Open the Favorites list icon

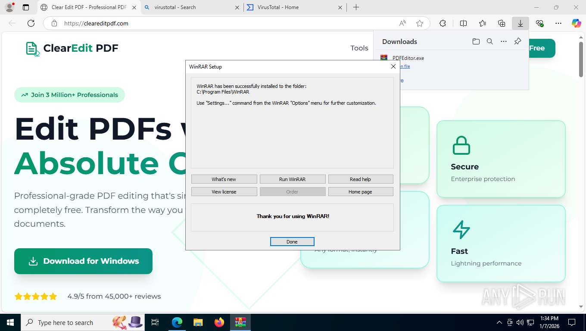pos(483,23)
